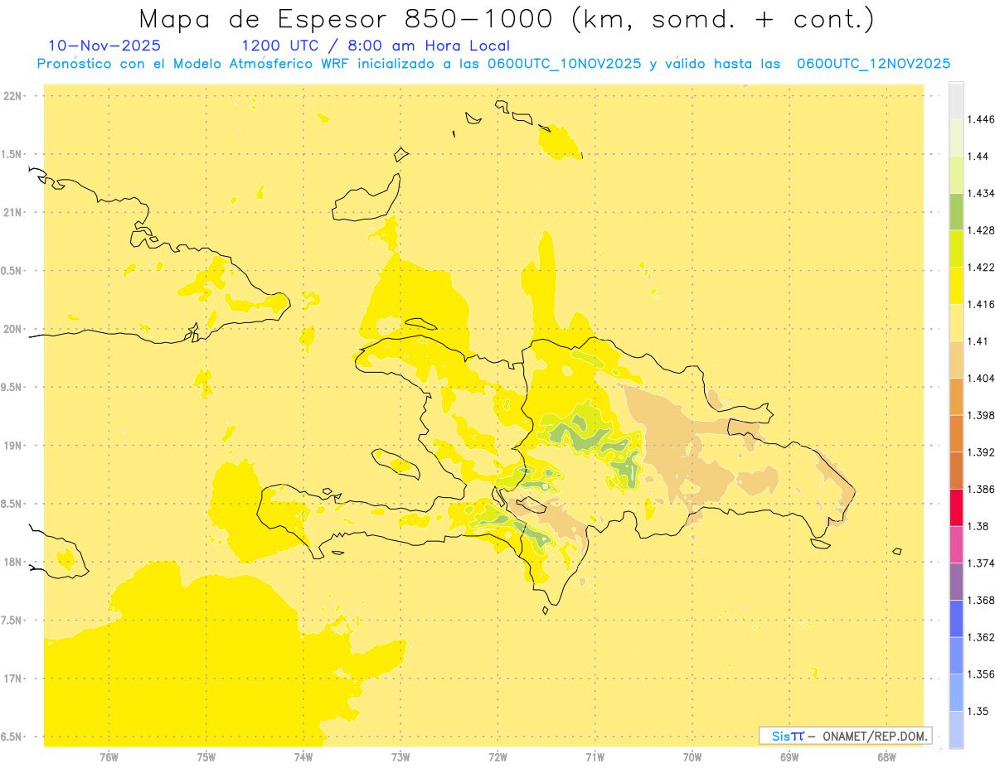Click the '1.434' colorbar value
Image resolution: width=995 pixels, height=768 pixels.
980,193
